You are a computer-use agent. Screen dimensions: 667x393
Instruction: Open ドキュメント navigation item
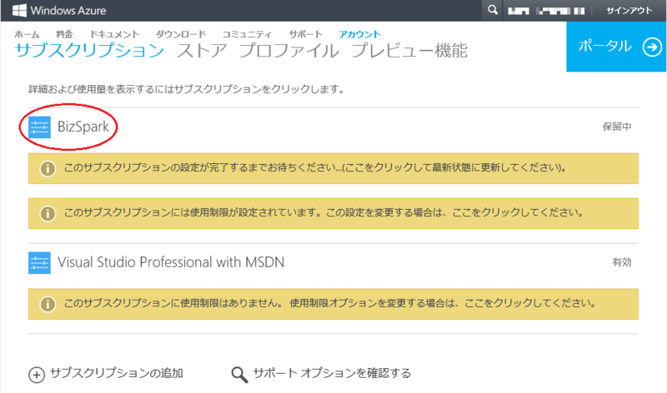pyautogui.click(x=114, y=34)
